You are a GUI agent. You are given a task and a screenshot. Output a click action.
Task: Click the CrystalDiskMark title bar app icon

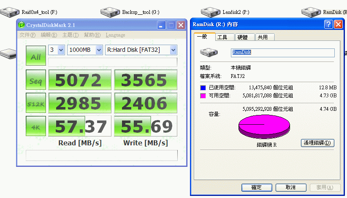click(x=22, y=25)
